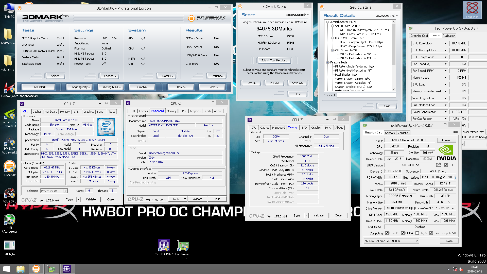Open the Image Quality... button

(80, 87)
